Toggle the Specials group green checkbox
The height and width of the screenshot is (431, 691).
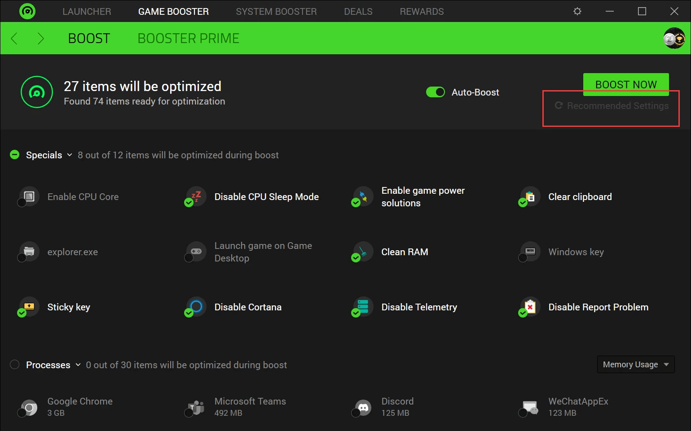point(15,155)
